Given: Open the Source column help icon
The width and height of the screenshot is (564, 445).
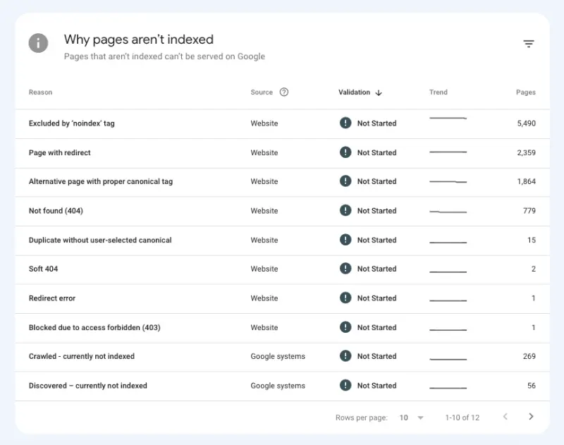Looking at the screenshot, I should point(284,92).
